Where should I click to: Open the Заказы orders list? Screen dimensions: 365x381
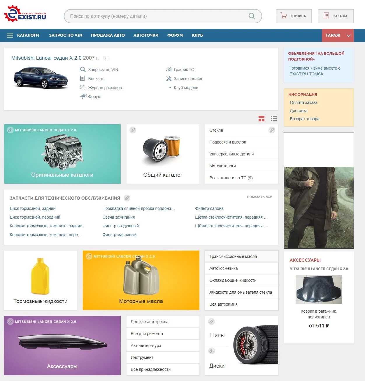tap(336, 16)
